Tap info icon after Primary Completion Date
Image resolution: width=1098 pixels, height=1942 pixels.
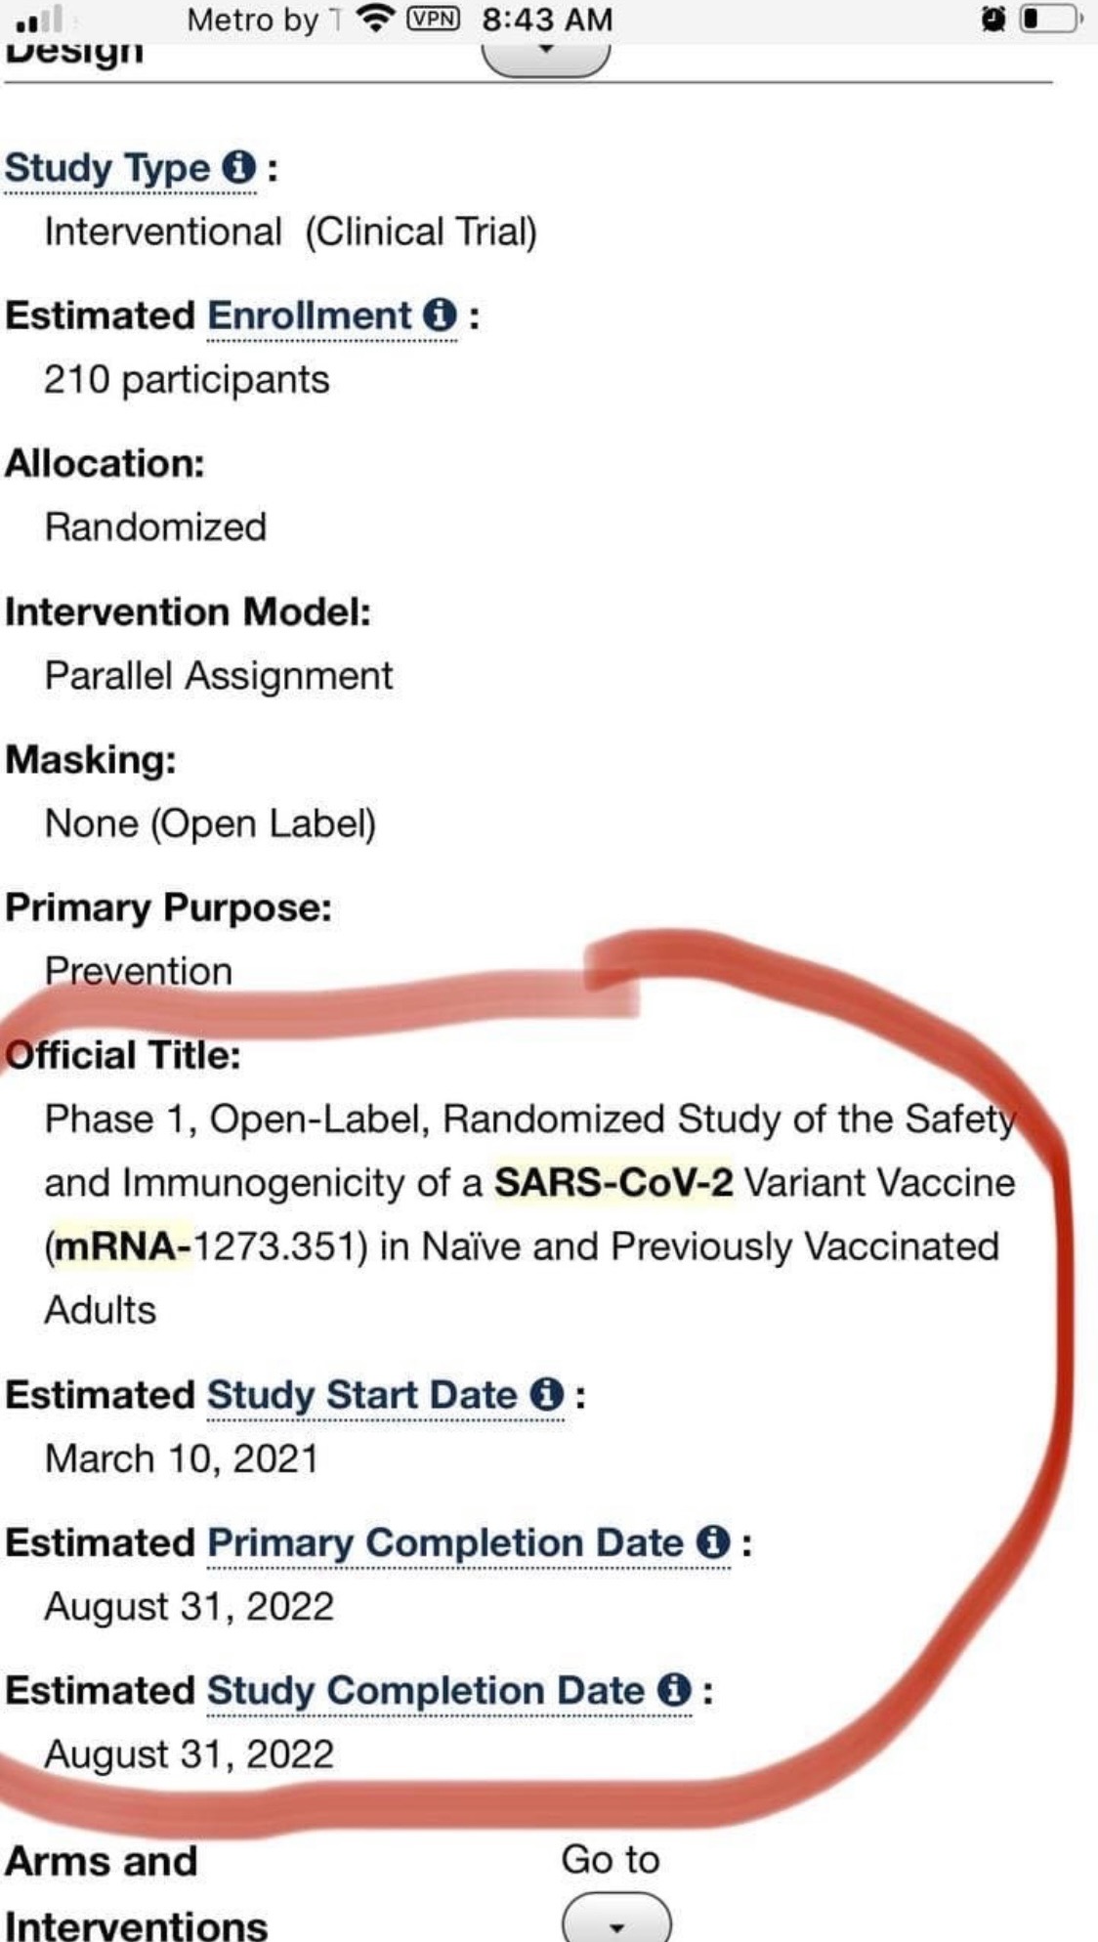[713, 1542]
